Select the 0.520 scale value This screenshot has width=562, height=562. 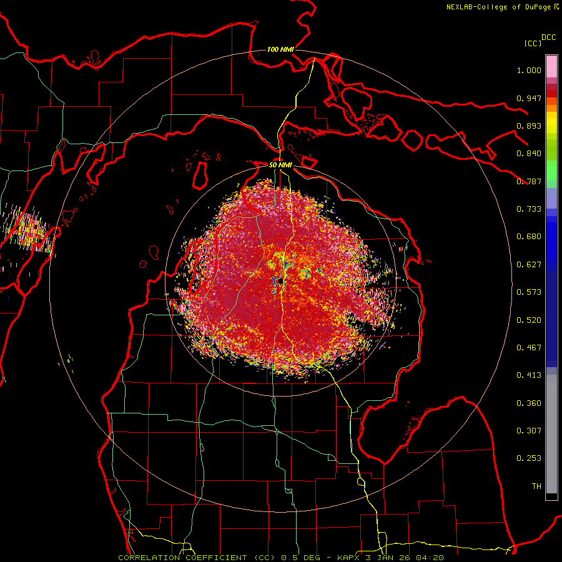[529, 320]
